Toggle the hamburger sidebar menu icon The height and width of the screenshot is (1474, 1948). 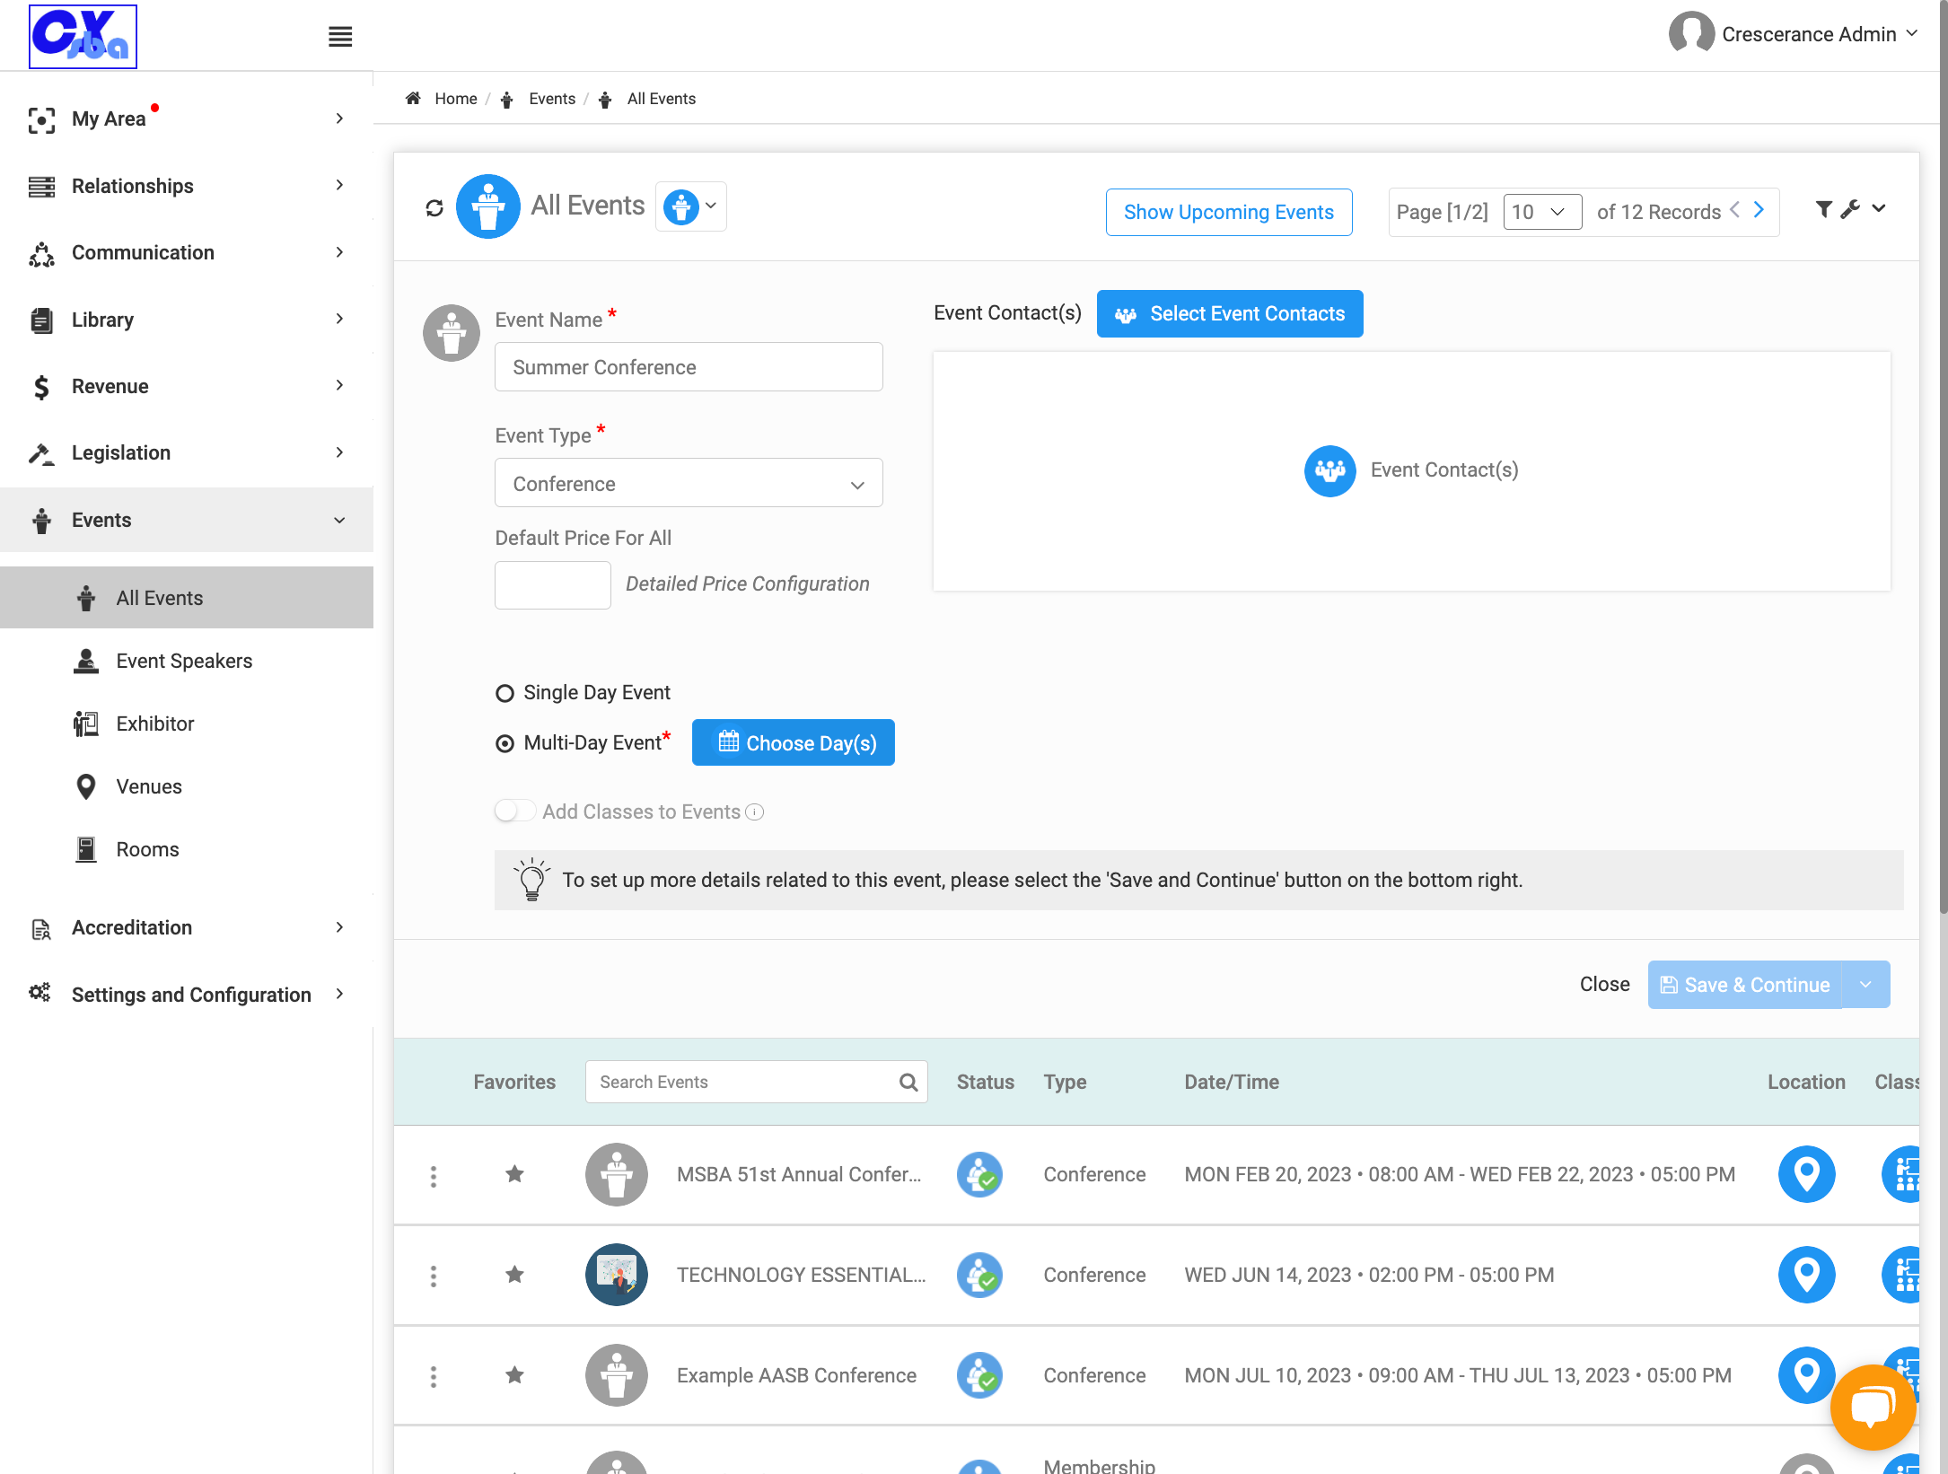tap(340, 37)
